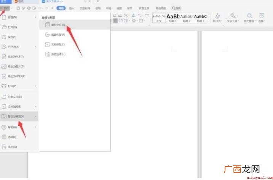273x180 pixels.
Task: Click the 历史版本 history version icon
Action: pyautogui.click(x=47, y=54)
